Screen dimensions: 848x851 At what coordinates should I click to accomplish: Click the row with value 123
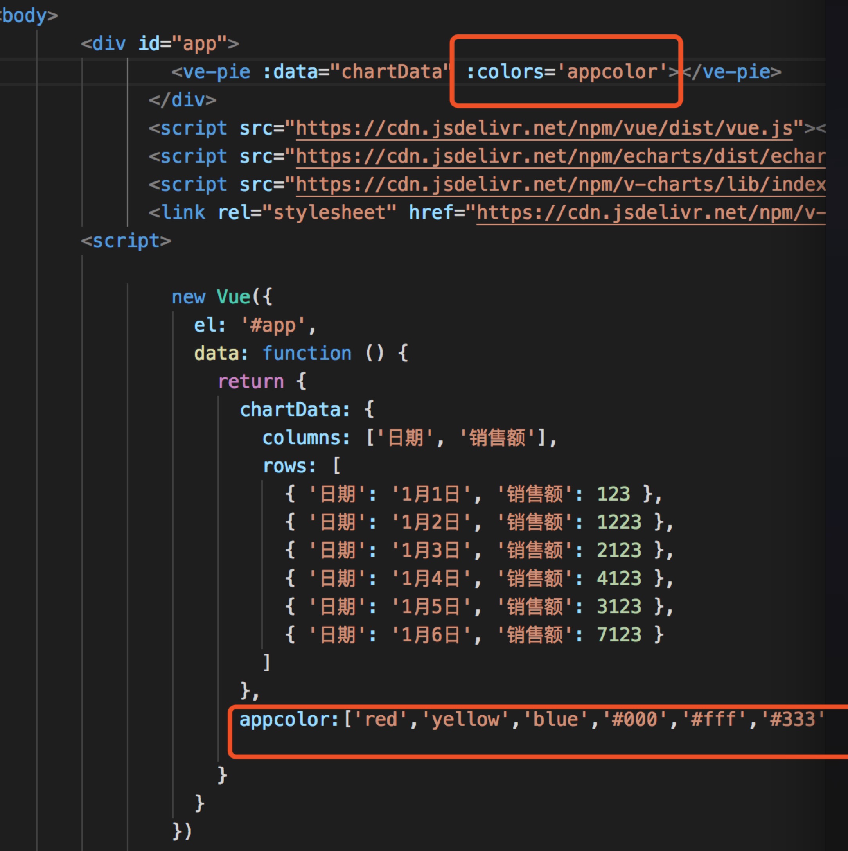point(474,494)
